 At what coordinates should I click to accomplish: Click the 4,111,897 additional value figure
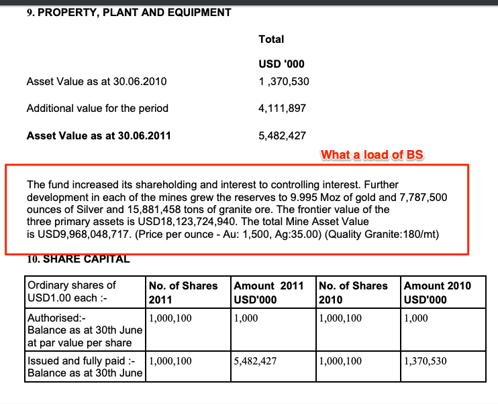[282, 109]
